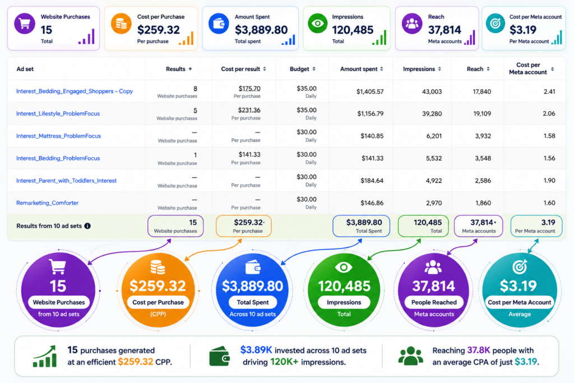Sort the table by Cost per result
The image size is (574, 383).
click(x=265, y=69)
